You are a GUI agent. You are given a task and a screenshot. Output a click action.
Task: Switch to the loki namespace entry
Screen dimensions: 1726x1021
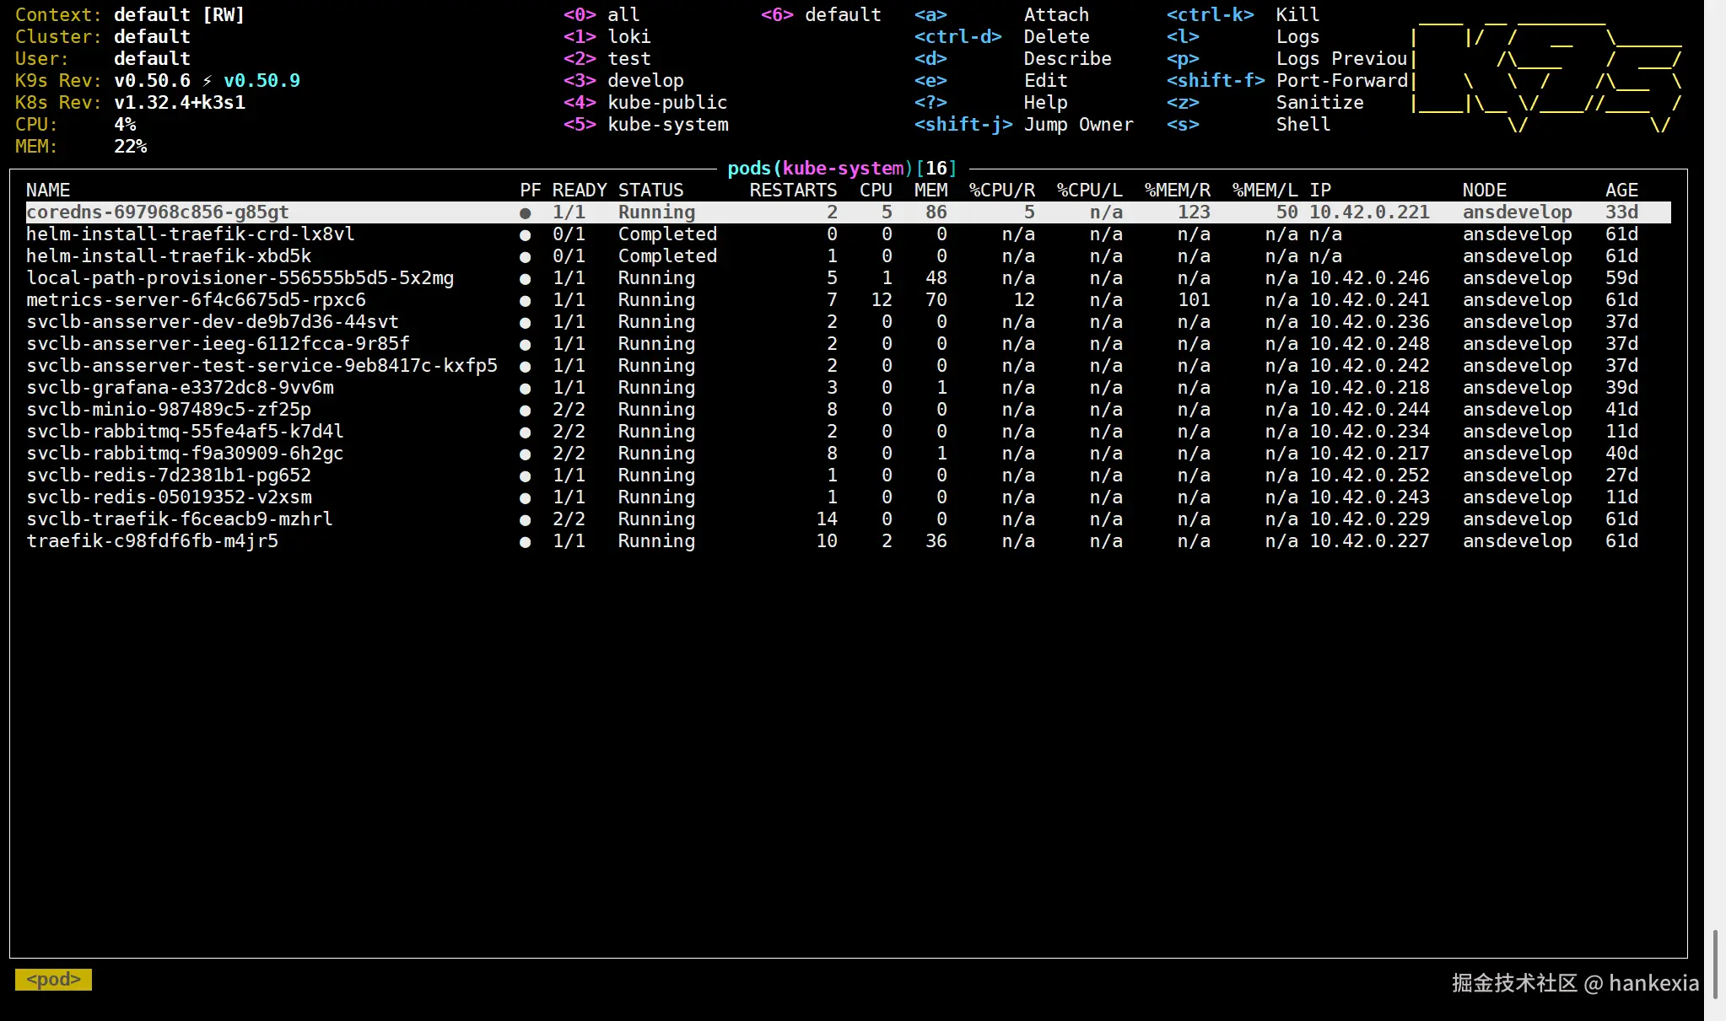click(x=628, y=37)
